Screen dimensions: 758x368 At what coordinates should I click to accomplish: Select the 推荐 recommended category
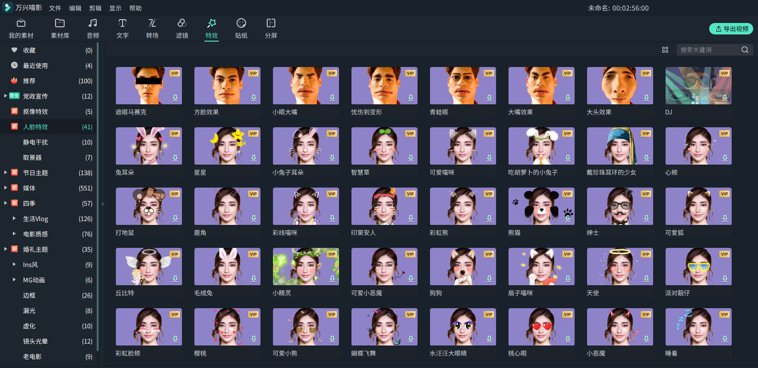[x=48, y=81]
